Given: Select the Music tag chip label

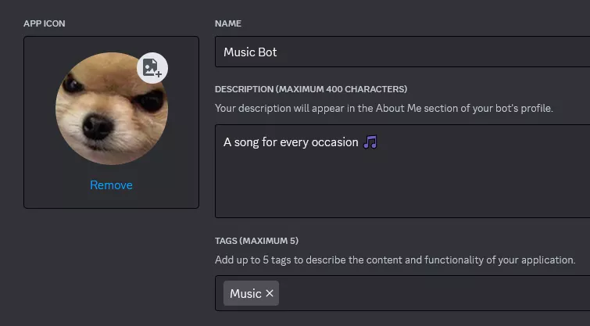Looking at the screenshot, I should 245,293.
